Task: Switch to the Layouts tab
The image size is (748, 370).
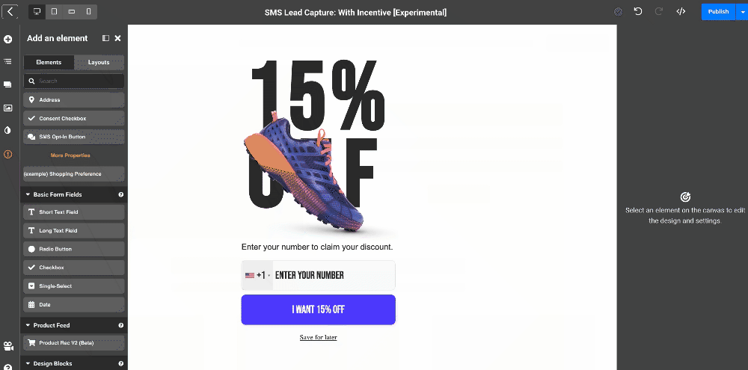Action: tap(99, 62)
